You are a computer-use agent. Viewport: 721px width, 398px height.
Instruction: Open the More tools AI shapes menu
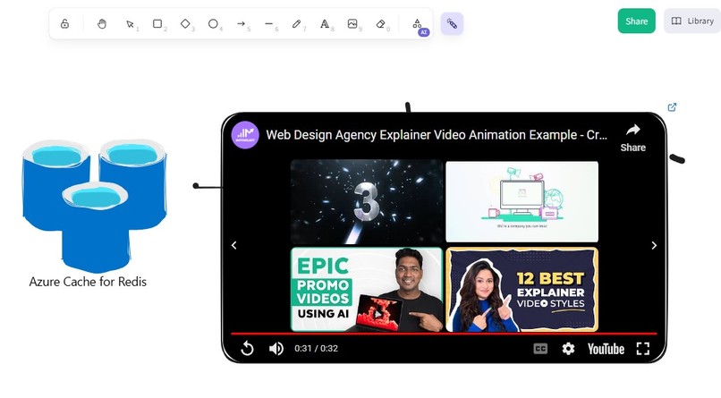pos(418,24)
